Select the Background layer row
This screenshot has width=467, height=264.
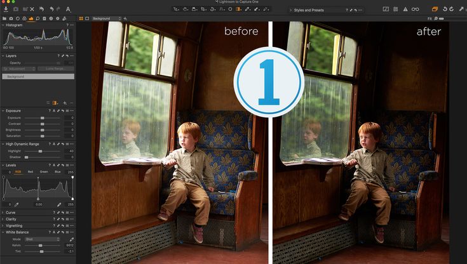[x=38, y=77]
